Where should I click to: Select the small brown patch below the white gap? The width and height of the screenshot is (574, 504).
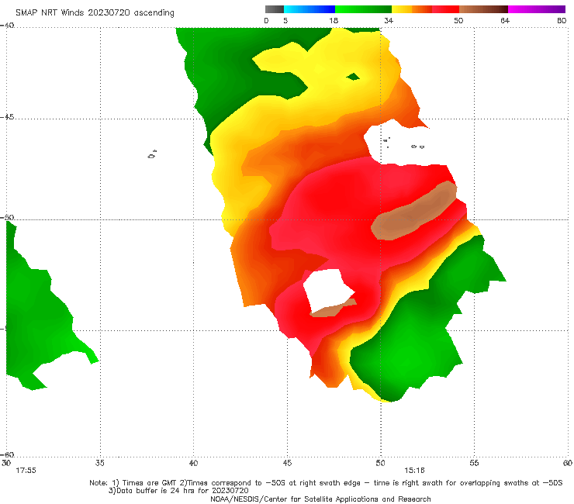[333, 308]
